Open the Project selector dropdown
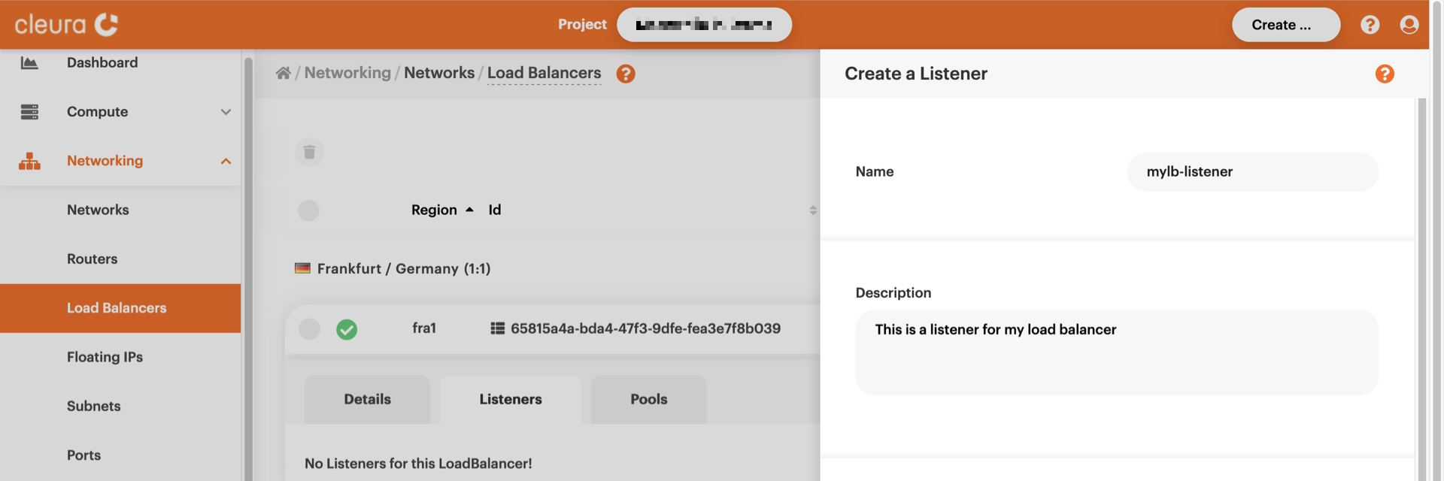The width and height of the screenshot is (1444, 481). (703, 25)
